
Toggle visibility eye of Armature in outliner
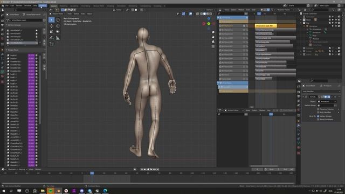coord(336,26)
